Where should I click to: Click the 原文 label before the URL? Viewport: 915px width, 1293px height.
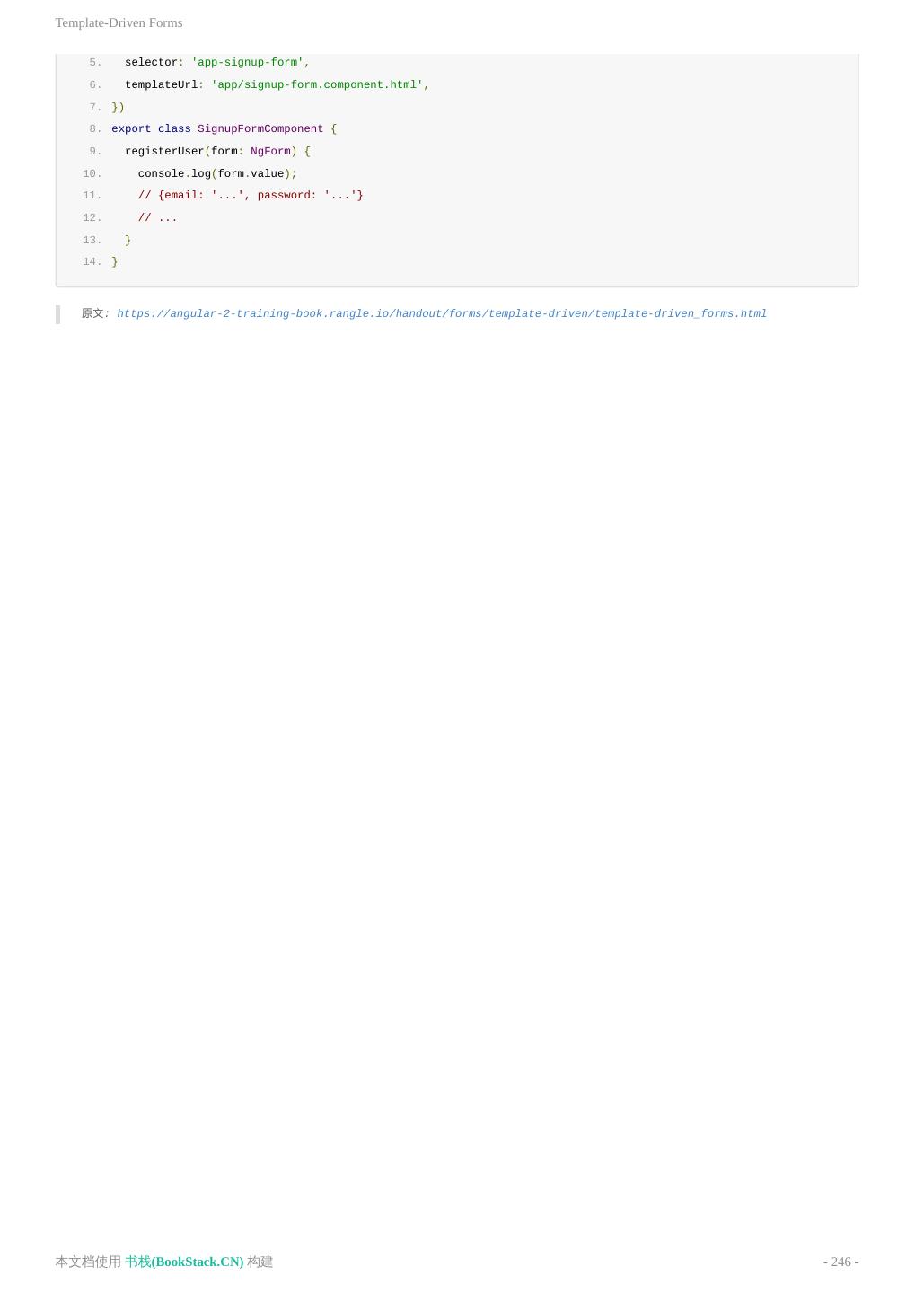(93, 314)
